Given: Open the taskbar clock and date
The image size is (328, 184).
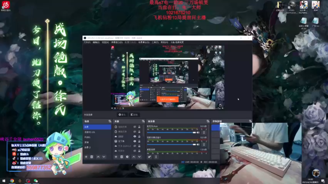Looking at the screenshot, I should [x=310, y=181].
